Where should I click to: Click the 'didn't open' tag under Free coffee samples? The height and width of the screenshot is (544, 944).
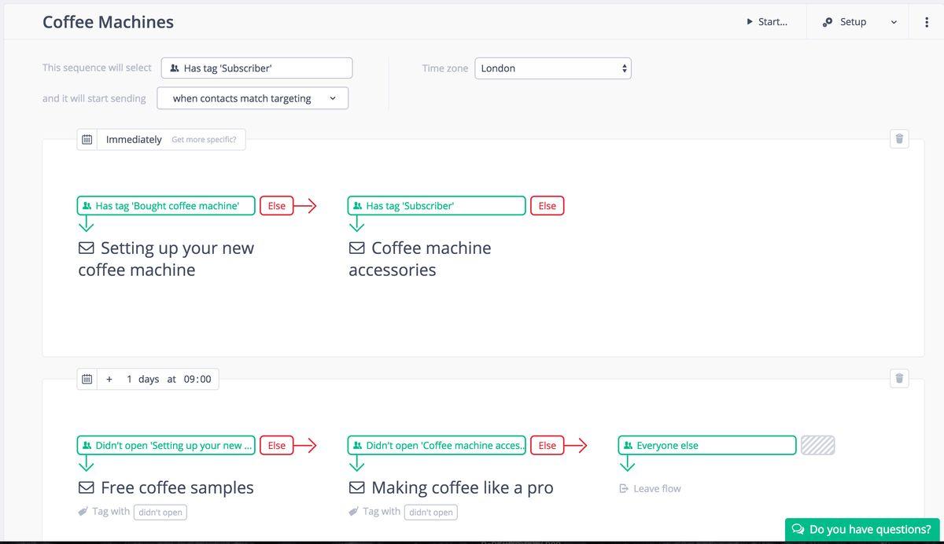point(160,513)
